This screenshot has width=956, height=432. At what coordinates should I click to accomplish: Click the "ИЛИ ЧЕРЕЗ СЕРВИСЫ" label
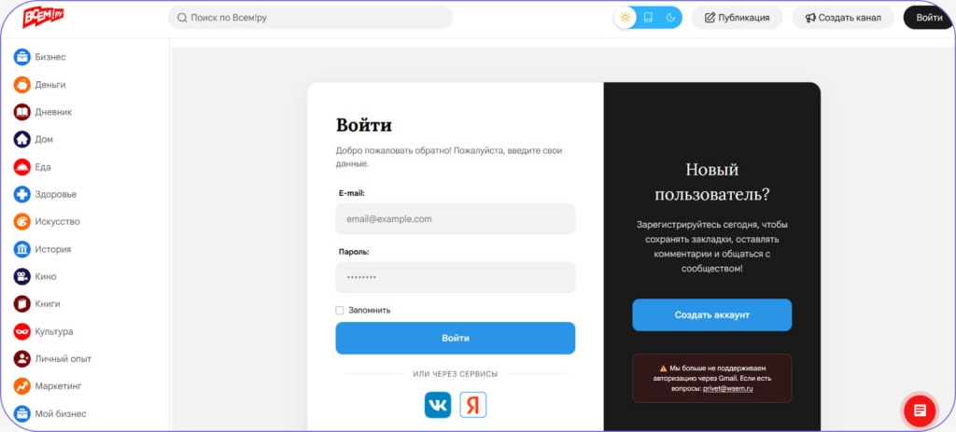(x=456, y=374)
